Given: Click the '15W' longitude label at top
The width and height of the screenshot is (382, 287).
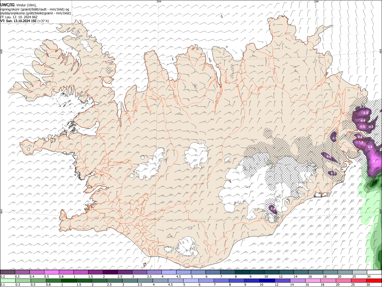Looking at the screenshot, I should (316, 1).
